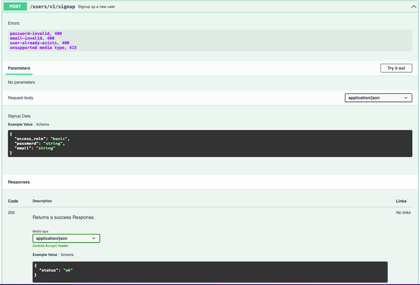Click the 'Signup up a new user' summary
Screen dimensions: 420x285
[x=97, y=6]
